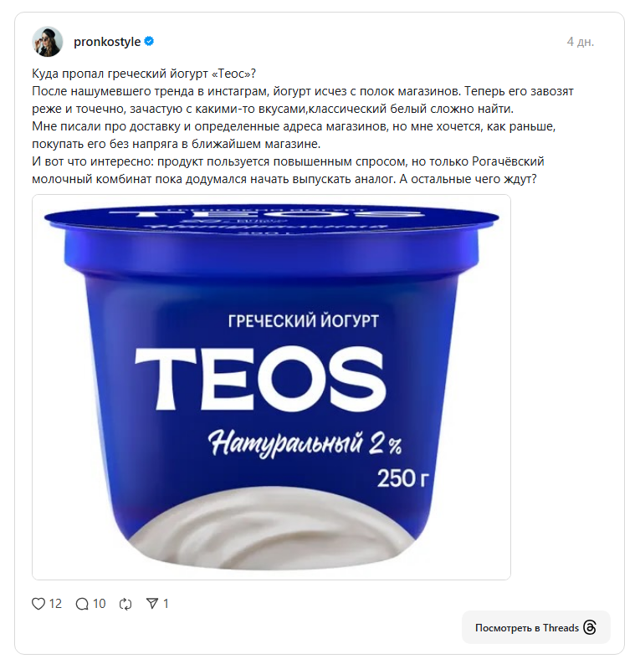Open the pronkostyle username link
This screenshot has width=640, height=664.
coord(107,42)
